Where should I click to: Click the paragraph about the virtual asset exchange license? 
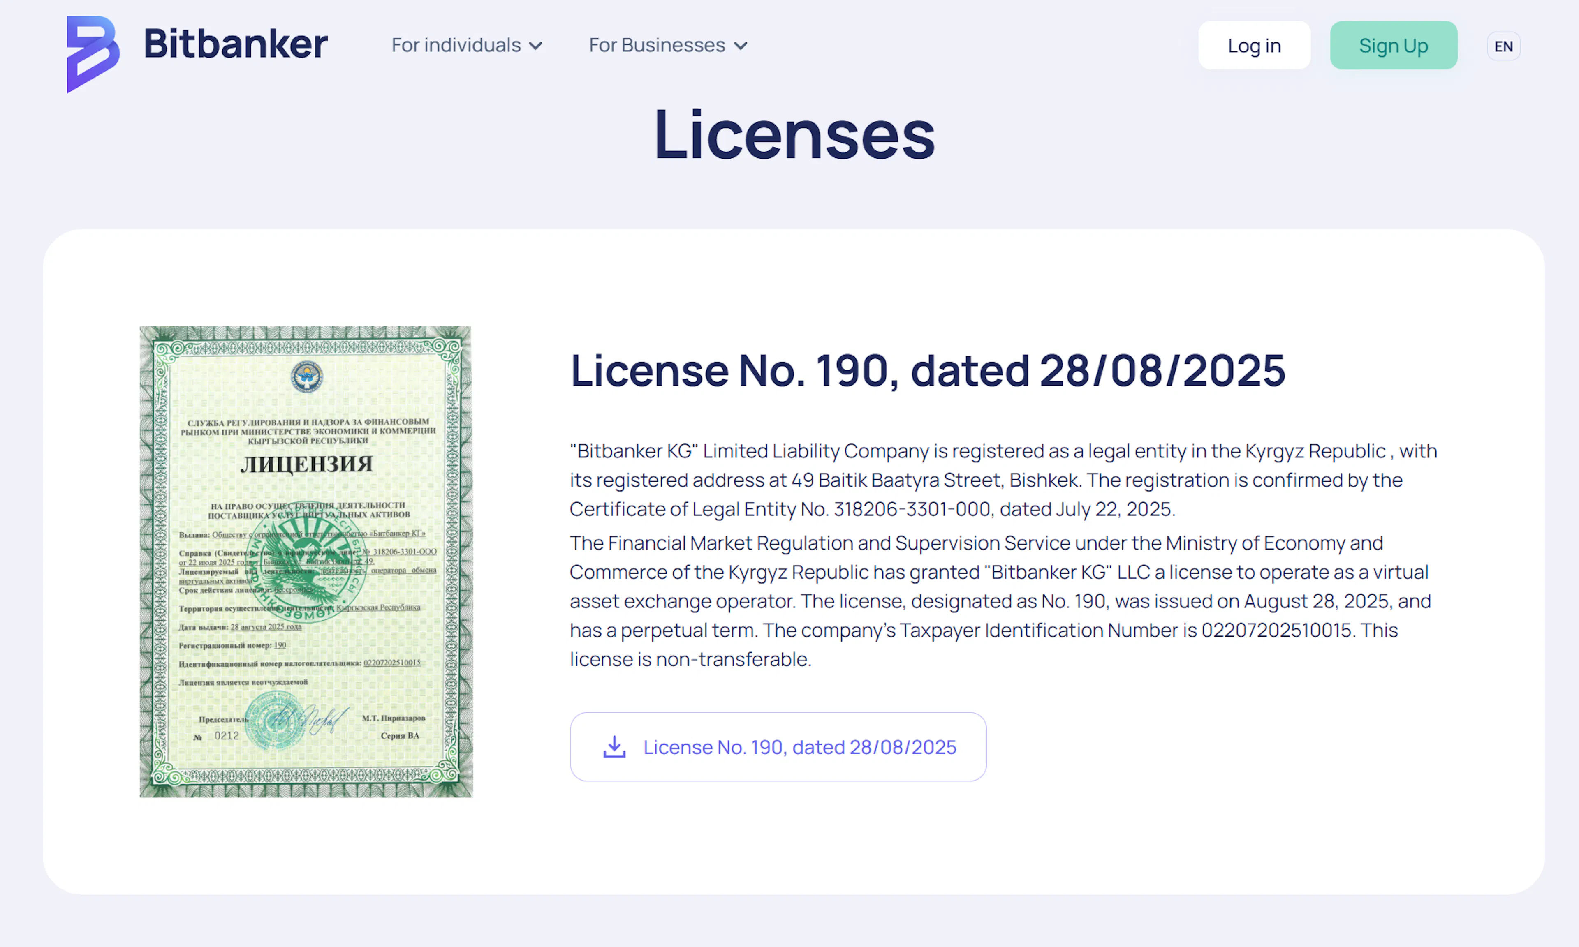1000,601
